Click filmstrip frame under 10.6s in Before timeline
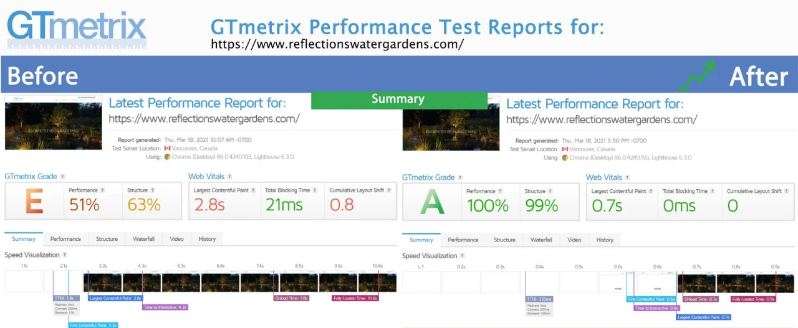 [378, 282]
